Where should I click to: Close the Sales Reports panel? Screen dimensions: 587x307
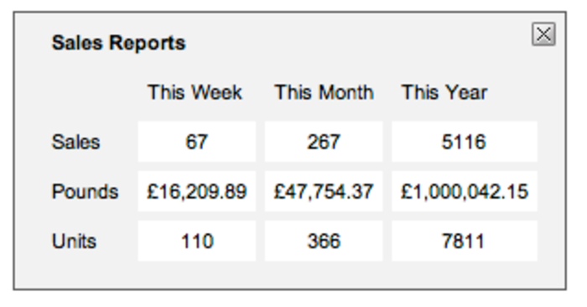pos(543,34)
